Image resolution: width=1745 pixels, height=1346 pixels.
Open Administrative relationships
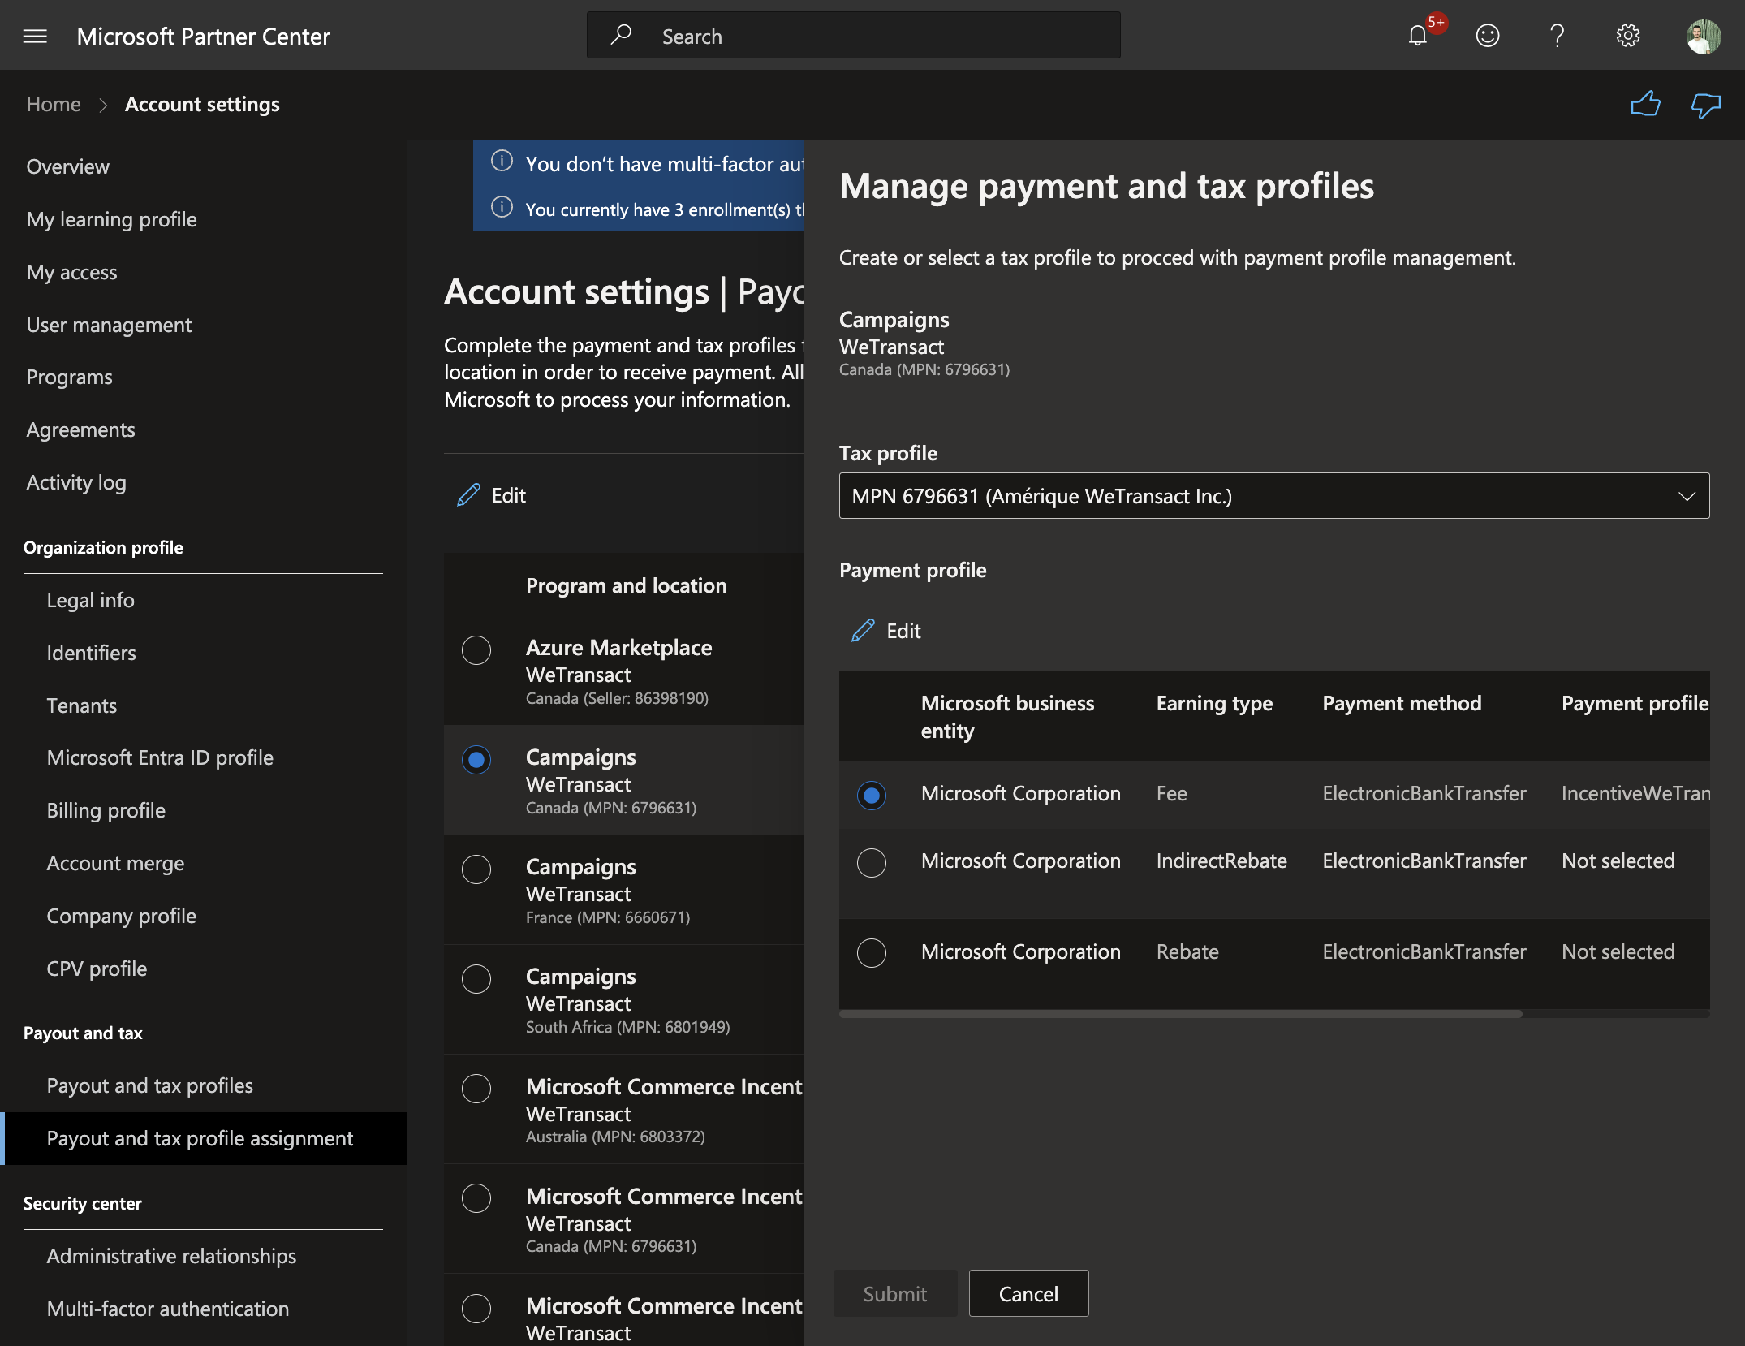[x=172, y=1256]
